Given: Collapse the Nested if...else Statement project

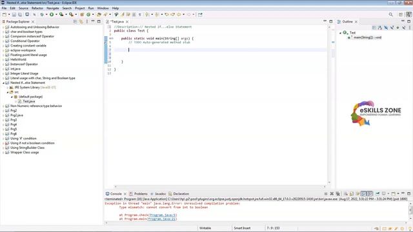Looking at the screenshot, I should [x=4, y=83].
